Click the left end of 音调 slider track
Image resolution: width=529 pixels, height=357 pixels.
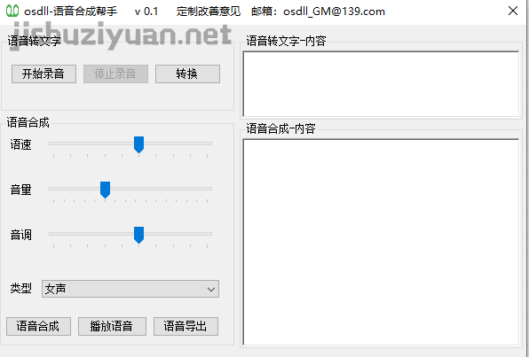click(51, 234)
